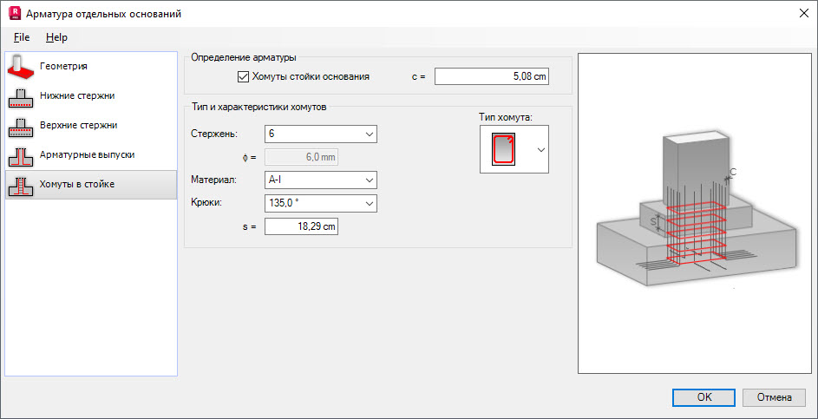Open the File menu
The image size is (818, 419).
pos(22,37)
